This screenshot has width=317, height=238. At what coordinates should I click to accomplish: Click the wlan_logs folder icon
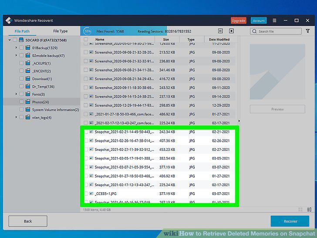28,117
